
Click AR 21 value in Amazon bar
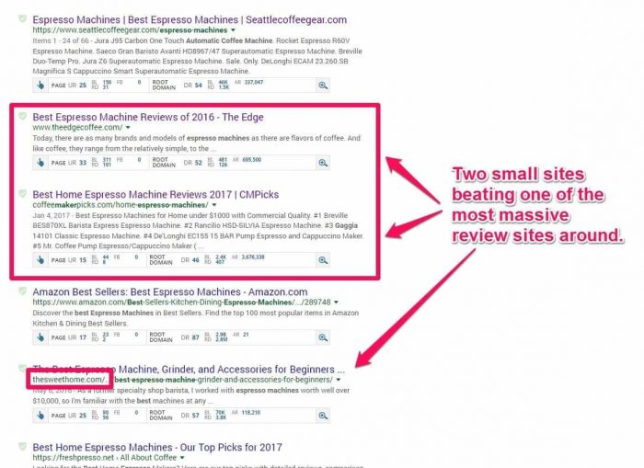246,335
